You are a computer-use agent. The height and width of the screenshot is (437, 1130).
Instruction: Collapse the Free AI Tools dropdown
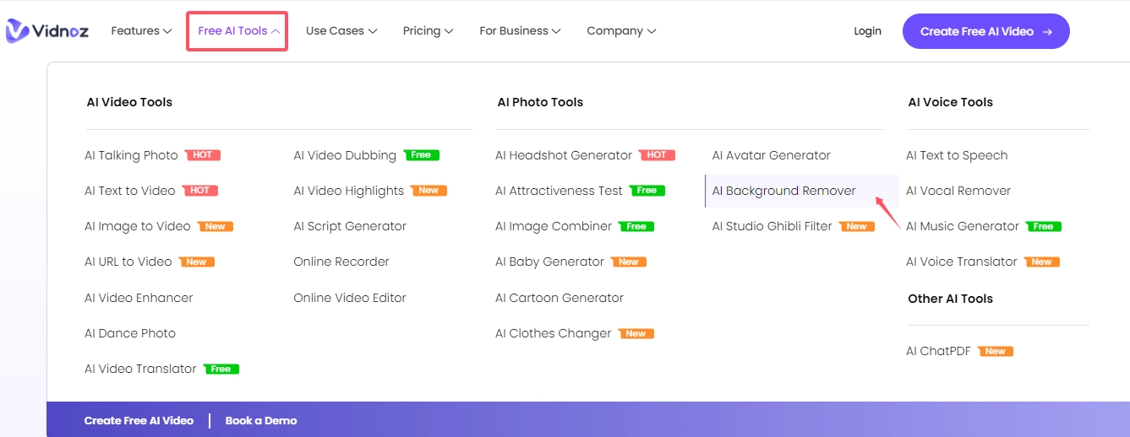point(238,31)
